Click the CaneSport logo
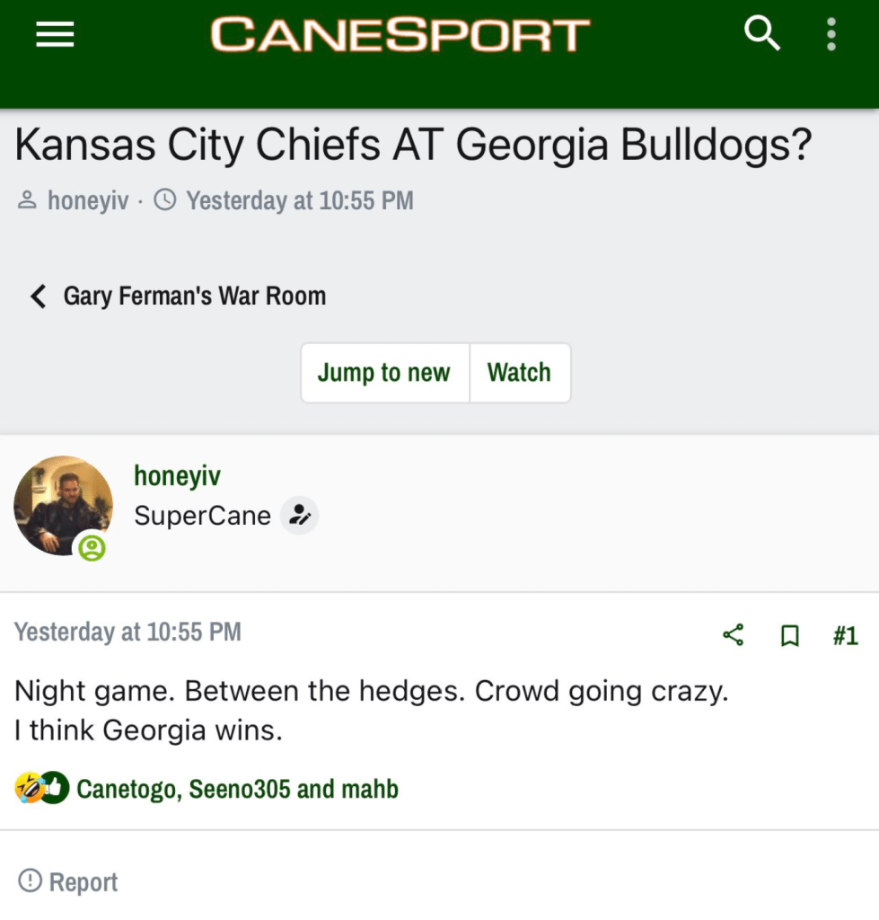879x920 pixels. pos(400,36)
